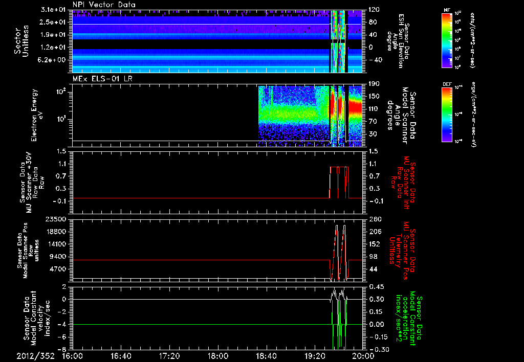Click the 20:00 end time label
This screenshot has height=362, width=524.
coord(362,356)
